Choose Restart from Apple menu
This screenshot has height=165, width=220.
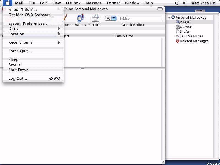[x=33, y=65]
